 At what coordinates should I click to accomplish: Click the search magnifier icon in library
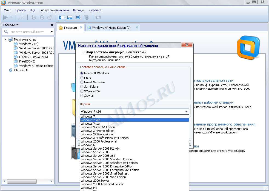[6, 32]
